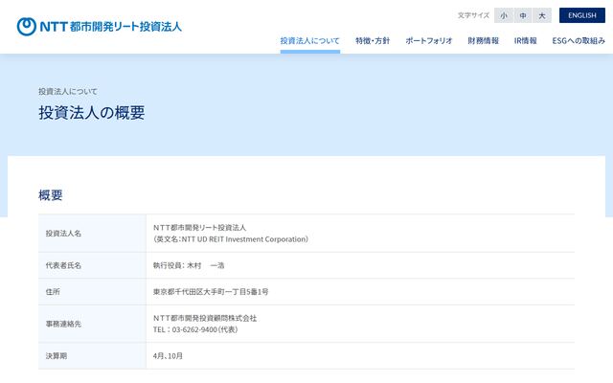The height and width of the screenshot is (383, 613).
Task: Open 特徴・方針 menu
Action: pyautogui.click(x=373, y=40)
